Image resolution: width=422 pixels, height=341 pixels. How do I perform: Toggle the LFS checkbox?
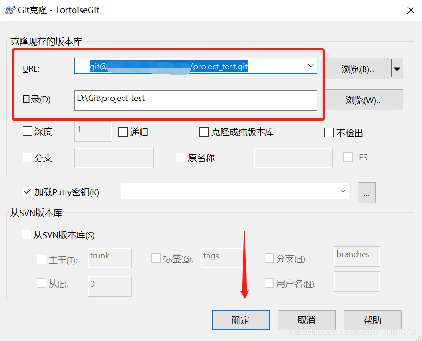coord(348,157)
